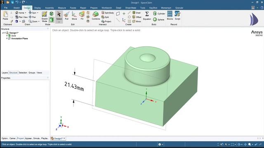Open the Blocks recording panel
The height and width of the screenshot is (148, 264).
pos(170,16)
